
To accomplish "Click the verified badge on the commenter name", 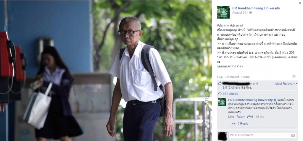I will point(275,100).
